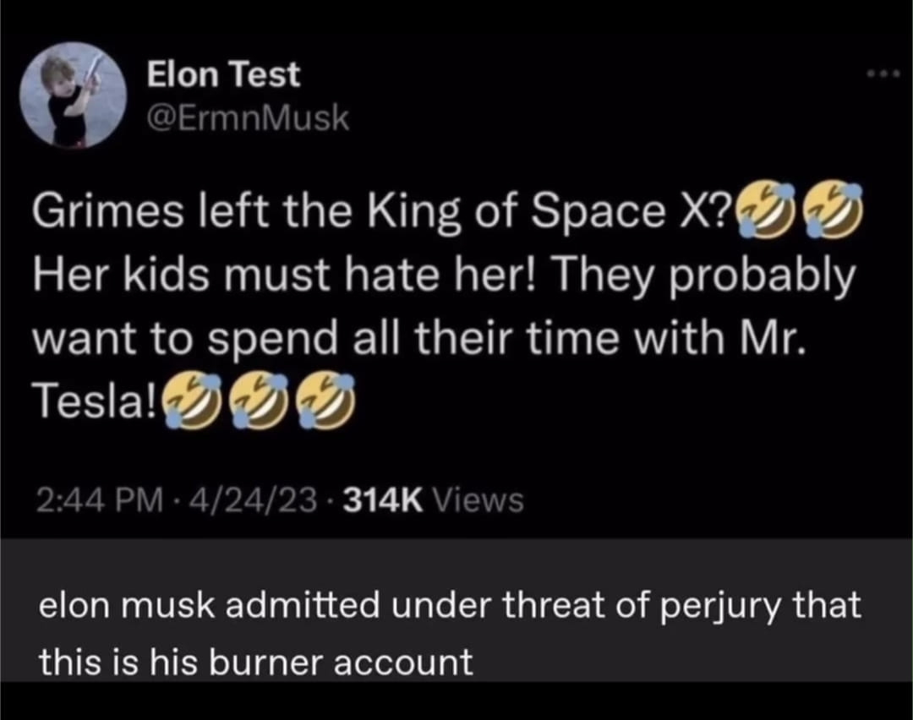
Task: Click the "this is his burner account" text
Action: [255, 662]
